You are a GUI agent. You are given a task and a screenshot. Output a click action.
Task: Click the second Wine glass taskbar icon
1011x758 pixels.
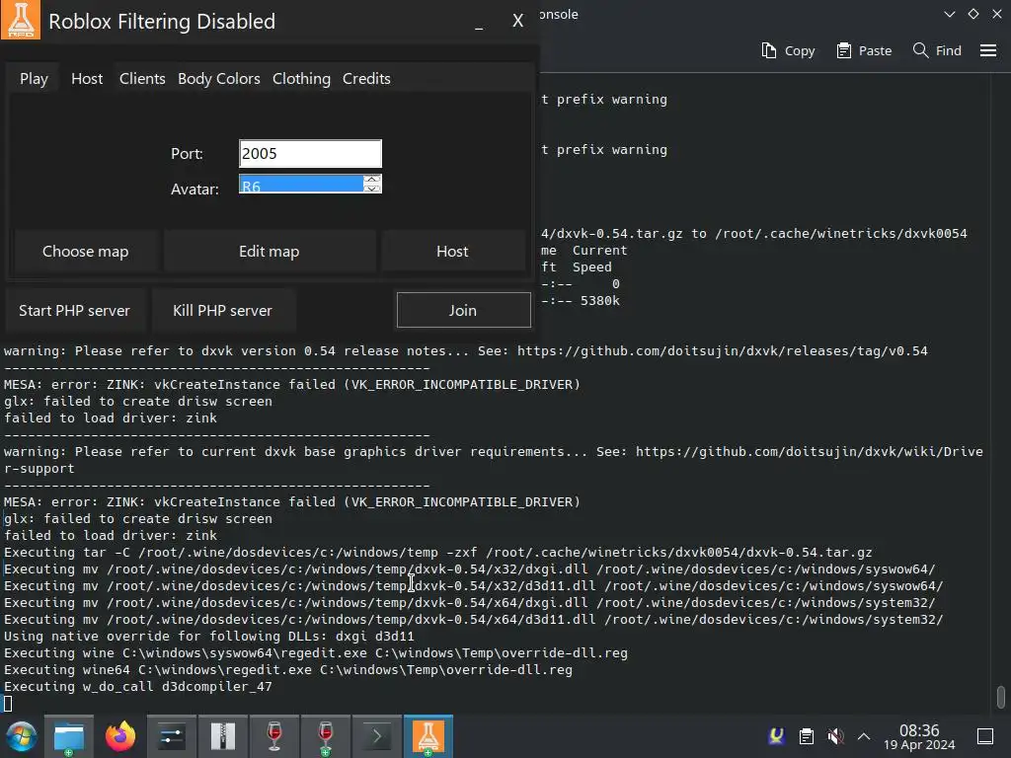point(326,736)
